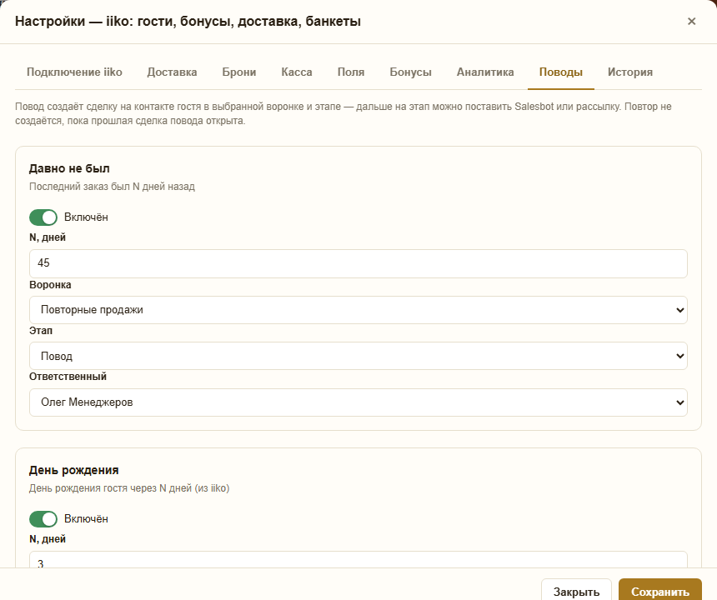
Task: Close the settings dialog with the X icon
Action: pos(691,22)
